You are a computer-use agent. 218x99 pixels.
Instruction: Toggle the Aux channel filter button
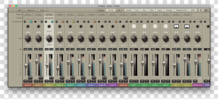144,10
